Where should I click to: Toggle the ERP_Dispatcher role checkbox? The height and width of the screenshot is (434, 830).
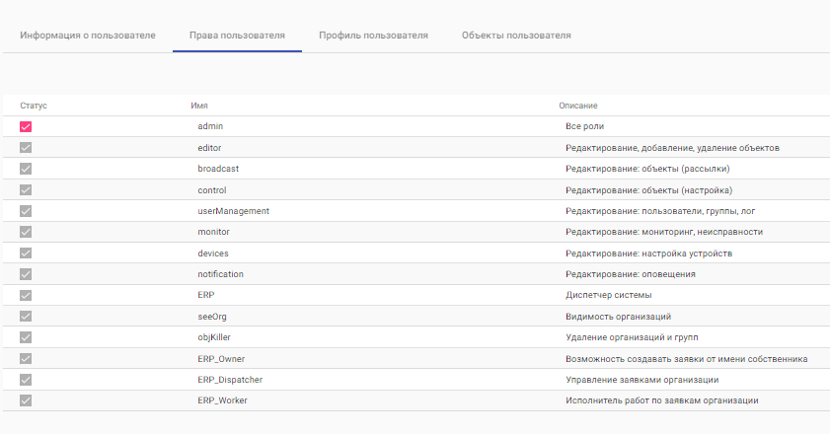coord(26,380)
